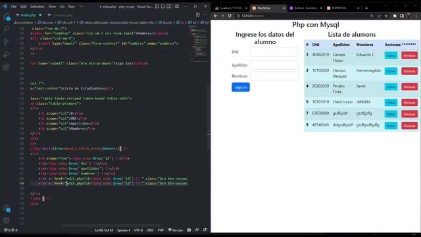The image size is (421, 237).
Task: Click Copilot status icon in status bar
Action: [x=189, y=230]
